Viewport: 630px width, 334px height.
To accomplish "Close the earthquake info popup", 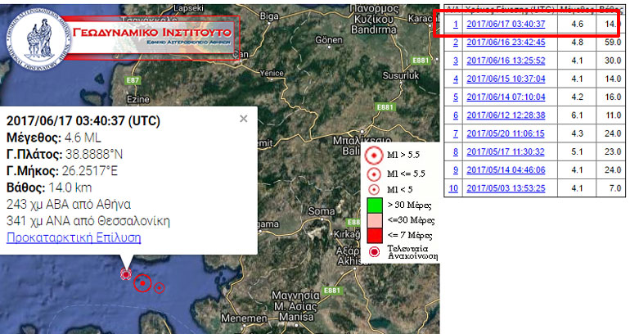I will pos(244,119).
